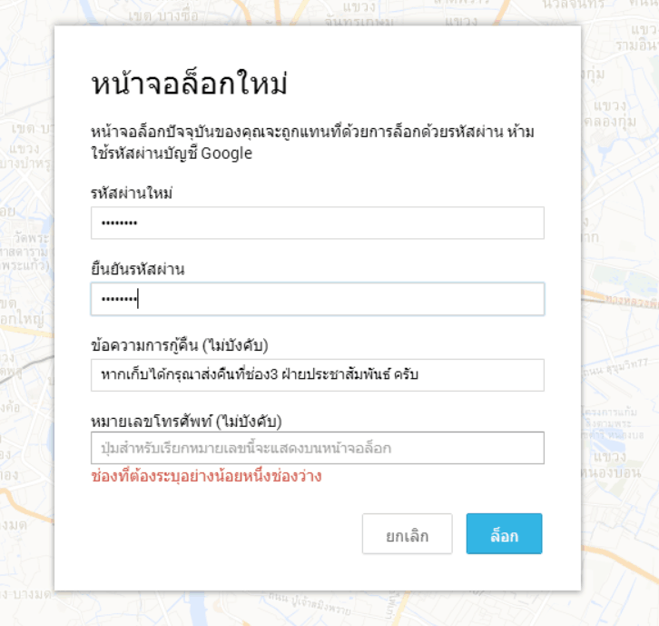
Task: Click the หมายเลขโทรศัพท์ (ไม่บังคับ) label
Action: coord(186,421)
